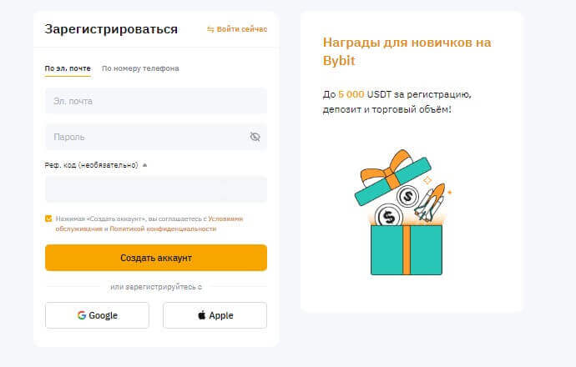Focus the Эл. почта input field
Viewport: 576px width, 367px height.
tap(156, 101)
